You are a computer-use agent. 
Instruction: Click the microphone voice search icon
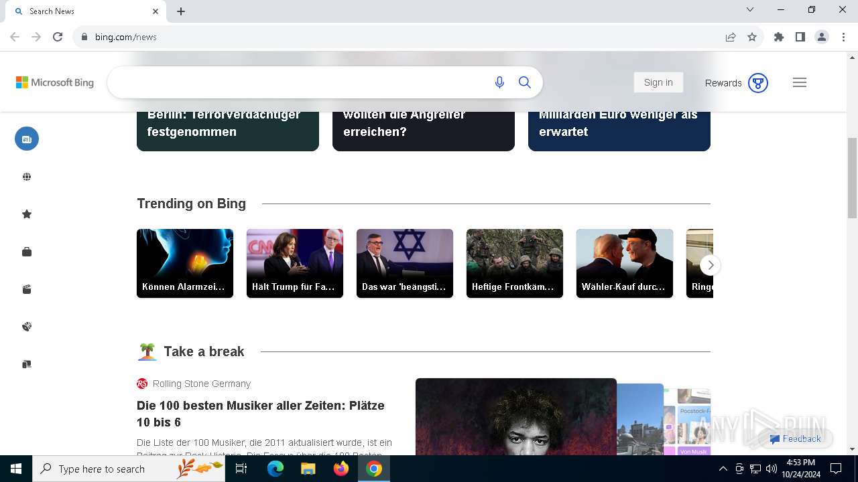coord(499,82)
